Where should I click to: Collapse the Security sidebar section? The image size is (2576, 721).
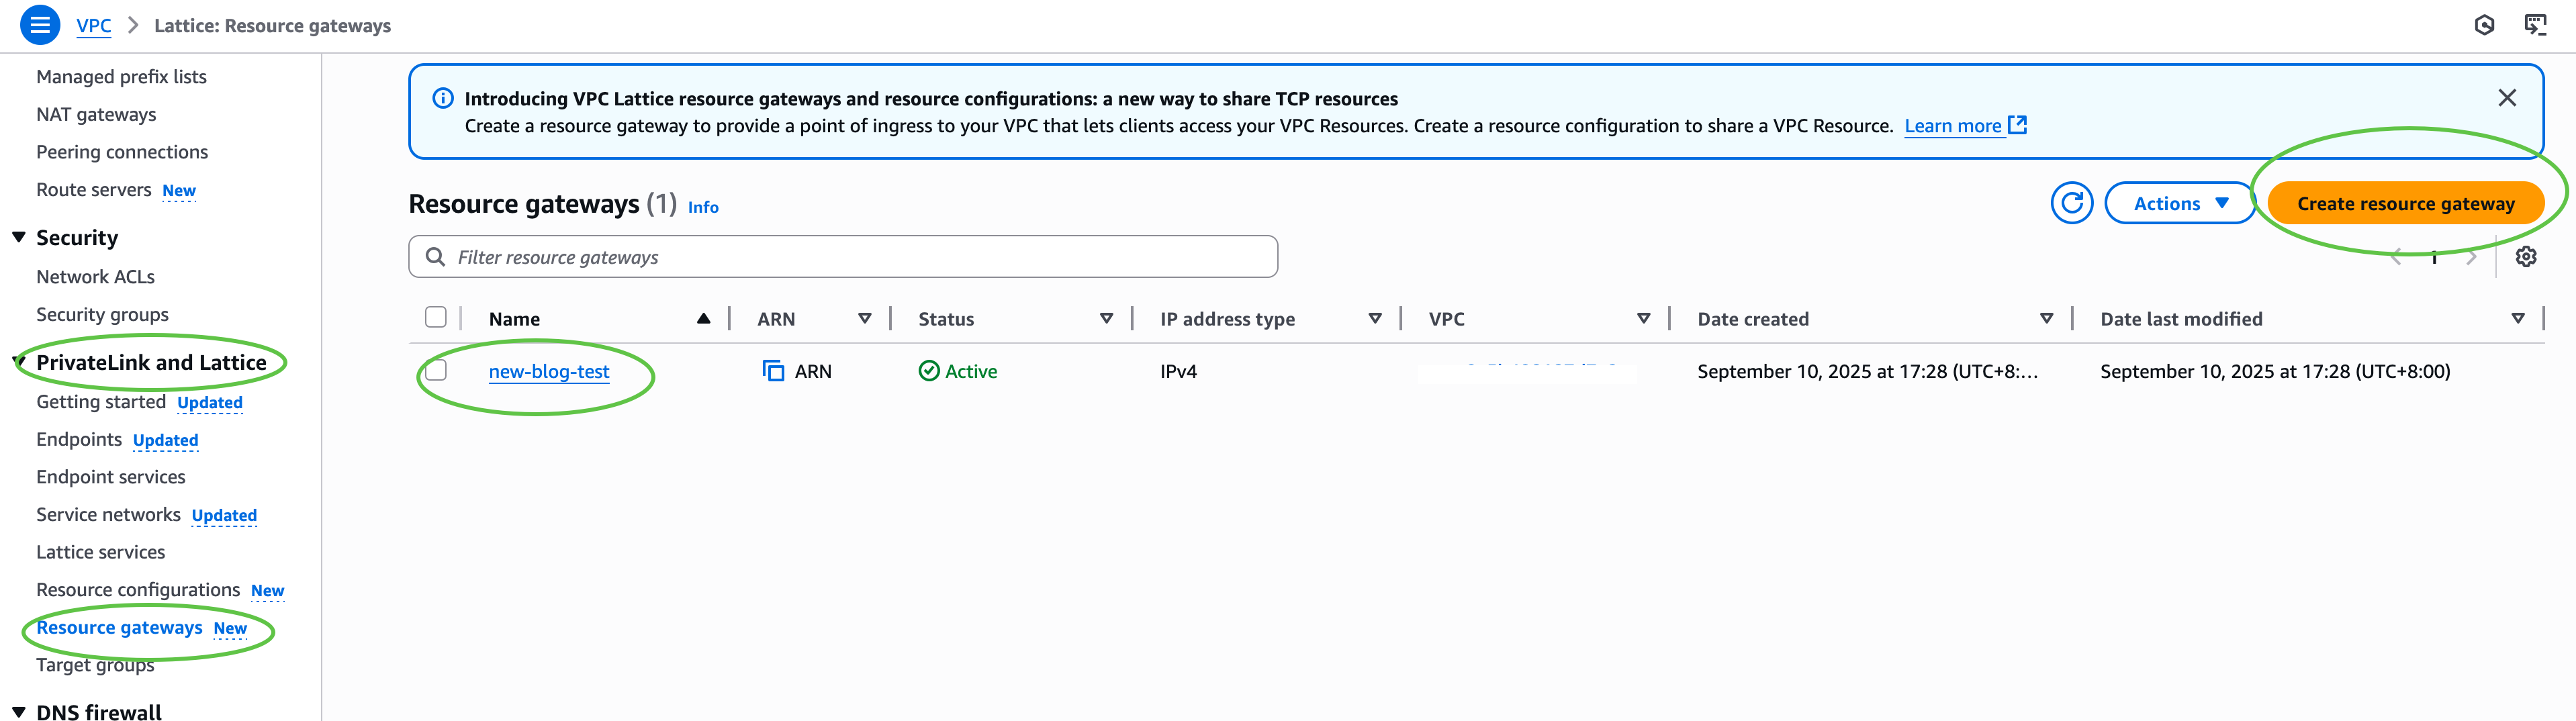(19, 237)
